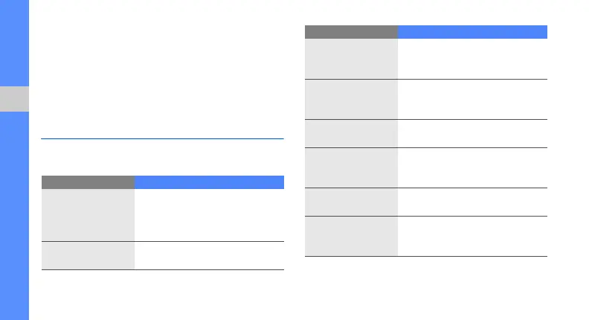Screen dimensions: 589x320
Task: Click the third gray row cell in right table
Action: pyautogui.click(x=351, y=133)
